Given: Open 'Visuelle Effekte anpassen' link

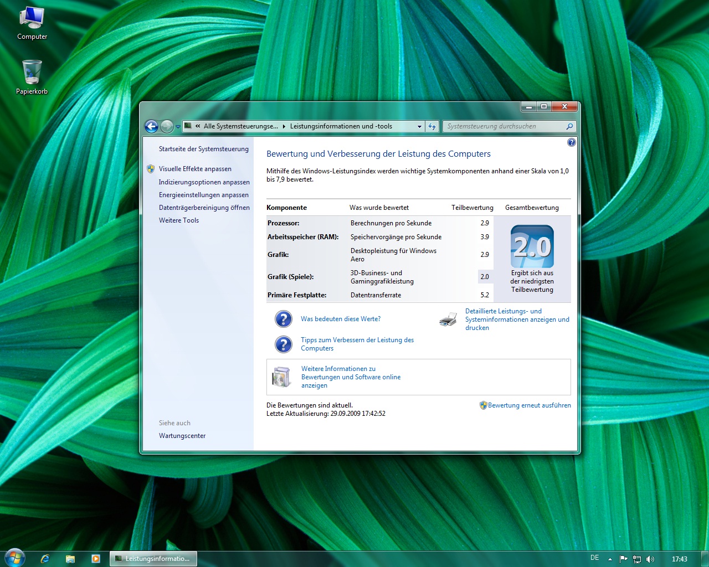Looking at the screenshot, I should (x=195, y=169).
